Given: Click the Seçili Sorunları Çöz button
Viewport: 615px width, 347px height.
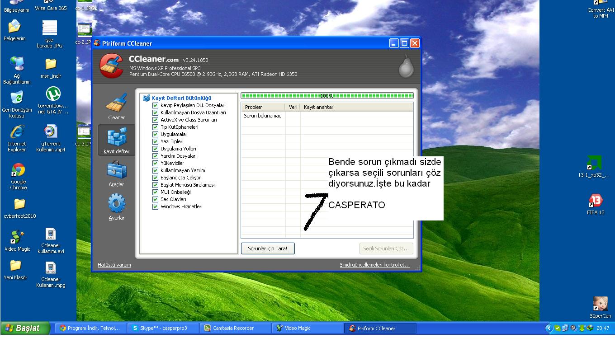Looking at the screenshot, I should coord(386,249).
